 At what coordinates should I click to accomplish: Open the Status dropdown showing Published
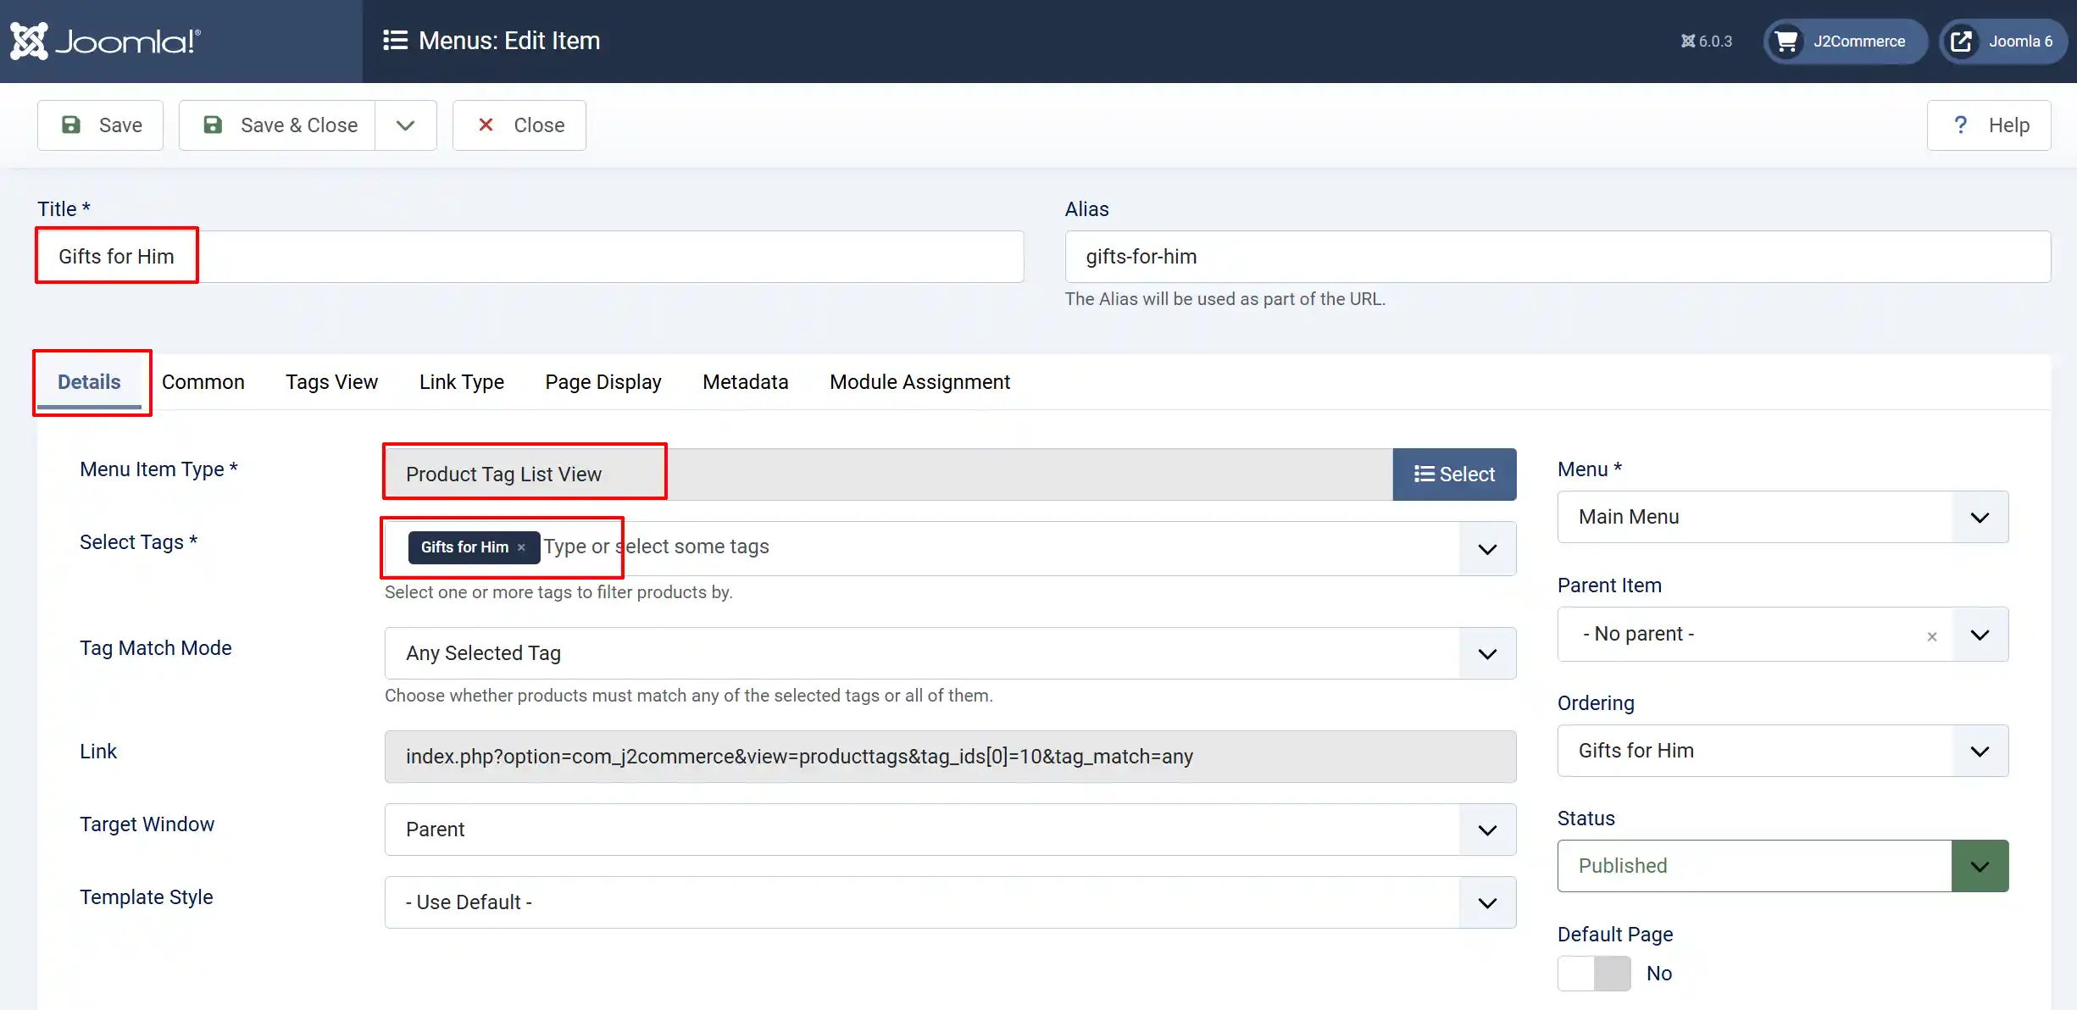coord(1783,866)
